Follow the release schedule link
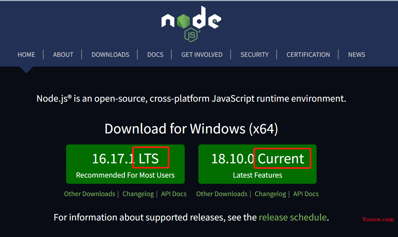Image resolution: width=398 pixels, height=237 pixels. click(x=292, y=217)
